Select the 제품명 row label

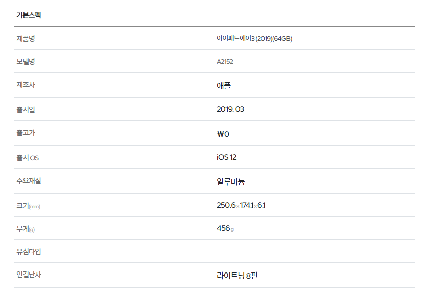point(26,39)
